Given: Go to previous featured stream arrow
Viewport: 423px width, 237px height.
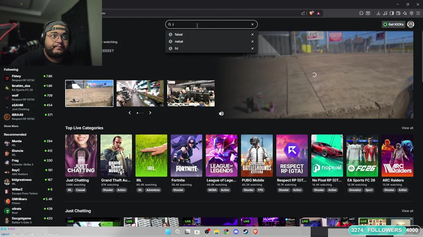Looking at the screenshot, I should pyautogui.click(x=130, y=113).
